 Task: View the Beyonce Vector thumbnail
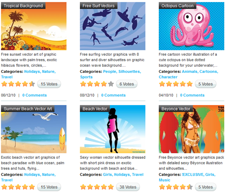(191, 129)
